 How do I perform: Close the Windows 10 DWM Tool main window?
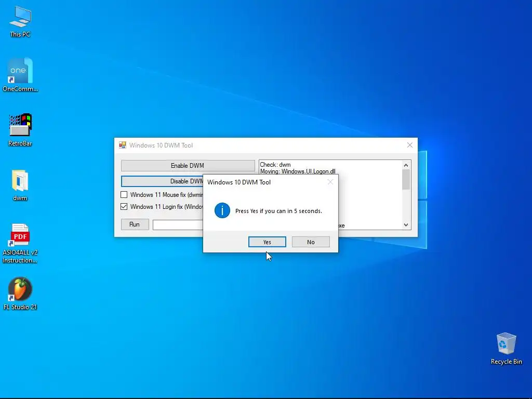click(410, 145)
